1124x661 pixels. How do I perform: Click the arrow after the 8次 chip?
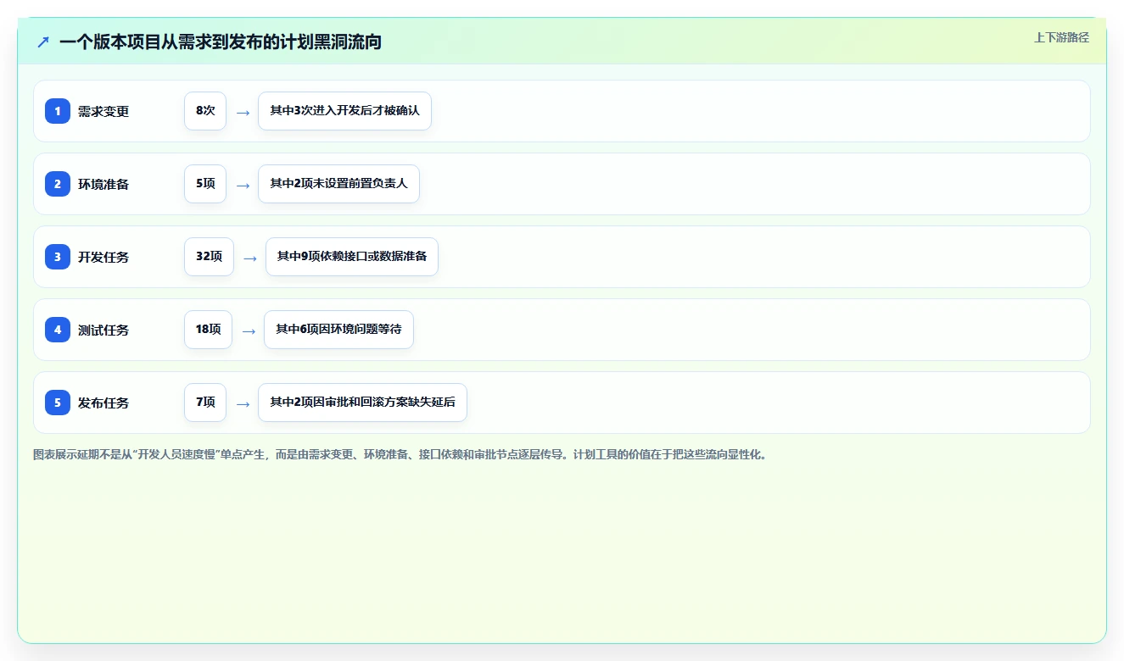click(x=243, y=112)
